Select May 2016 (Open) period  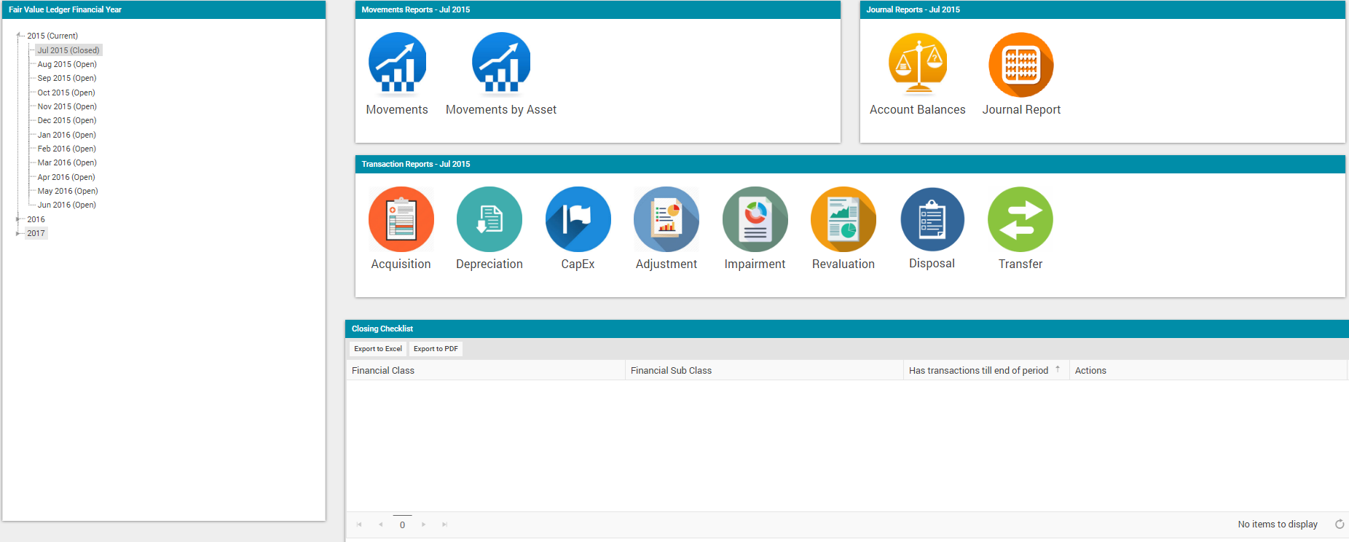tap(68, 191)
